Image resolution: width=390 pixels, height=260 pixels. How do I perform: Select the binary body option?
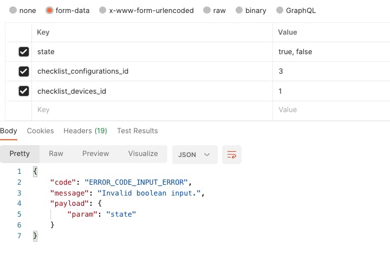(239, 10)
